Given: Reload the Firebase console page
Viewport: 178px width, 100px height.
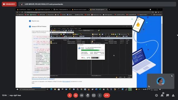Looking at the screenshot, I should click(22, 12).
